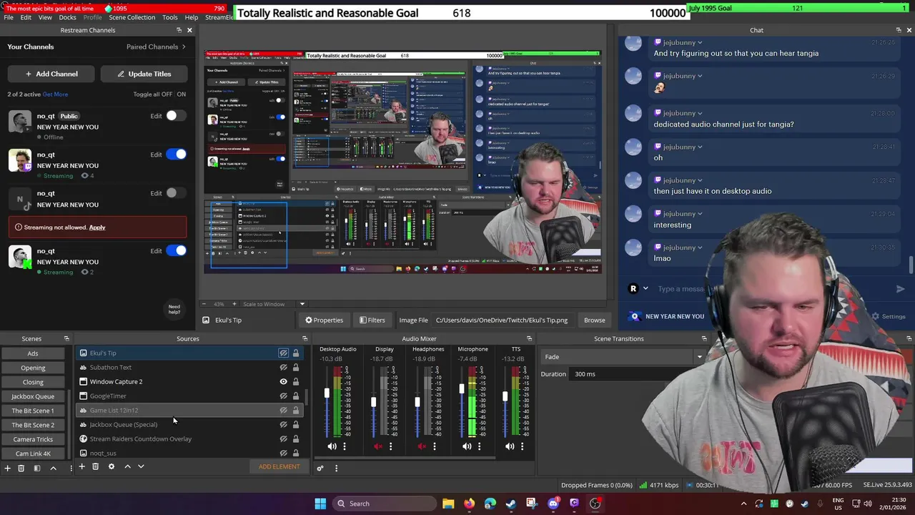
Task: Pop out the Restream Channels dock
Action: pos(179,30)
